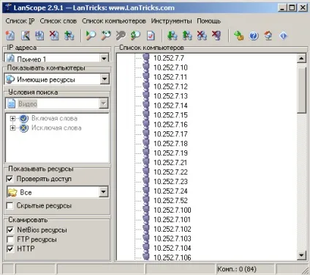Toggle the HTTP checkbox

(x=10, y=249)
